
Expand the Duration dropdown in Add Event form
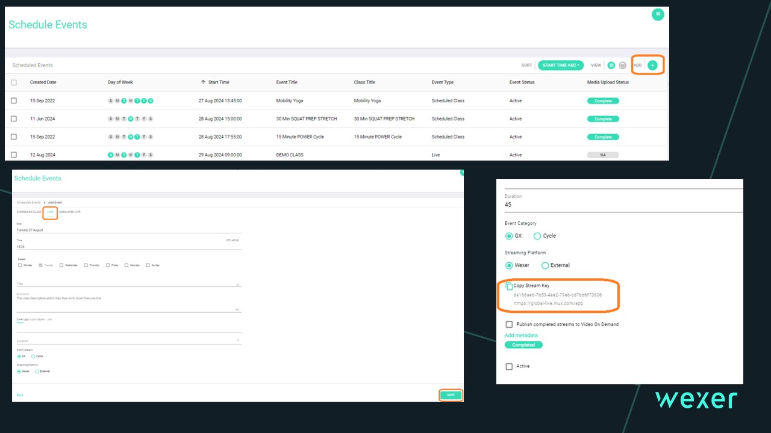(x=238, y=341)
